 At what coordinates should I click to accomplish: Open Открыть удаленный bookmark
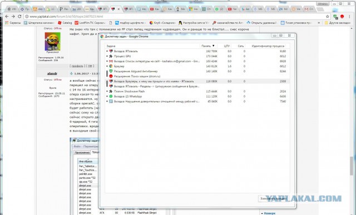(261, 23)
